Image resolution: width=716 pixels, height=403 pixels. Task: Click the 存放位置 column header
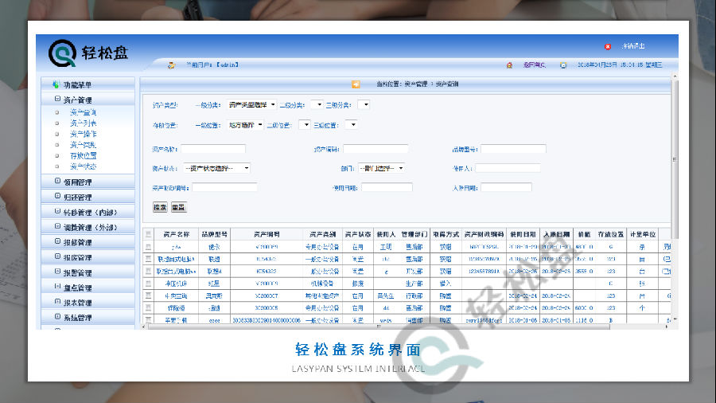point(611,234)
